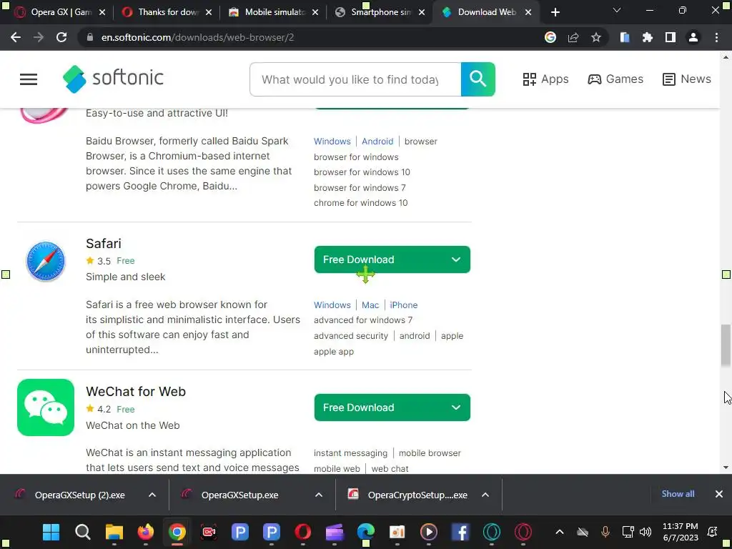Select Windows platform link for Baidu Browser

tap(332, 142)
